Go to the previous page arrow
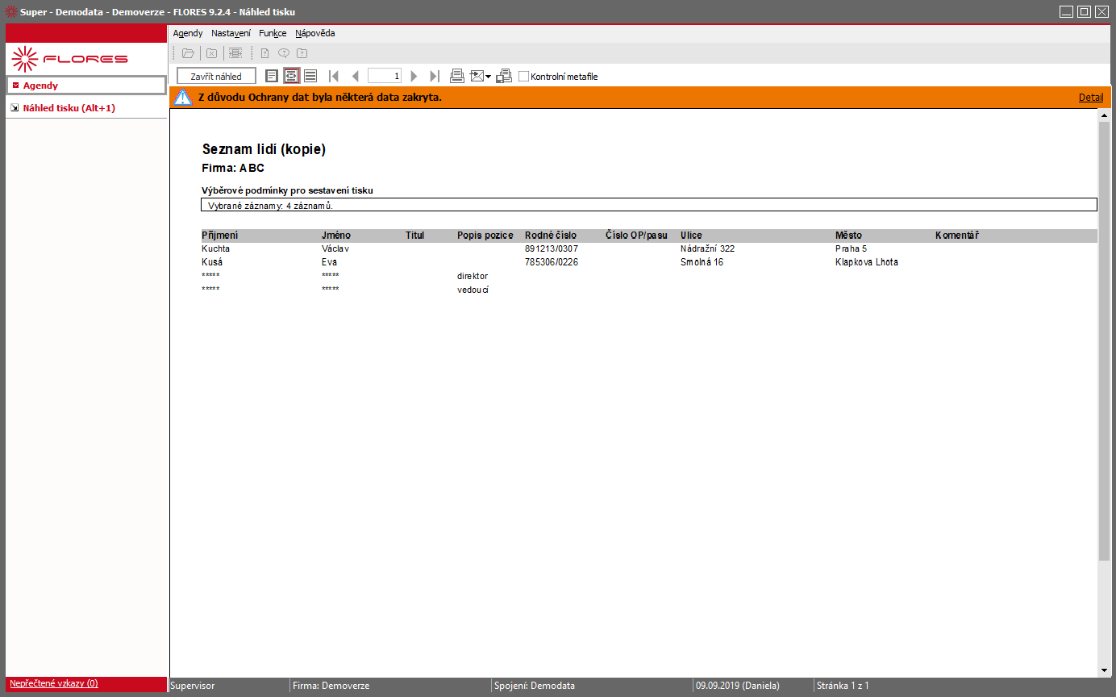Viewport: 1116px width, 697px height. click(x=355, y=76)
